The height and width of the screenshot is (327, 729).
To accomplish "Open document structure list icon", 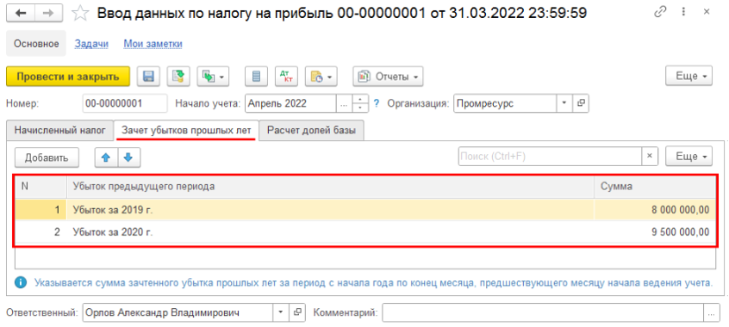I will (256, 77).
